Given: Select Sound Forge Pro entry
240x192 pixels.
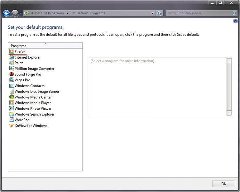Looking at the screenshot, I should 28,74.
